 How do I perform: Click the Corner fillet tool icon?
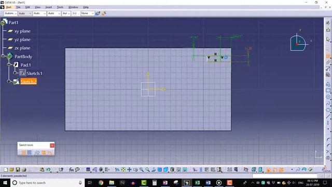(x=328, y=139)
